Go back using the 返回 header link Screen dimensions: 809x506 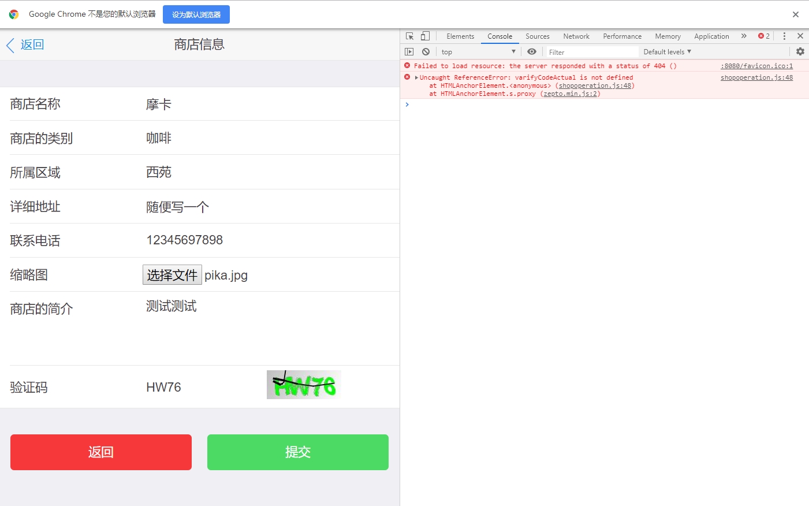coord(25,44)
